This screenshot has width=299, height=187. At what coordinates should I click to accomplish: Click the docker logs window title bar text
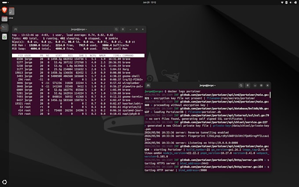(x=208, y=85)
